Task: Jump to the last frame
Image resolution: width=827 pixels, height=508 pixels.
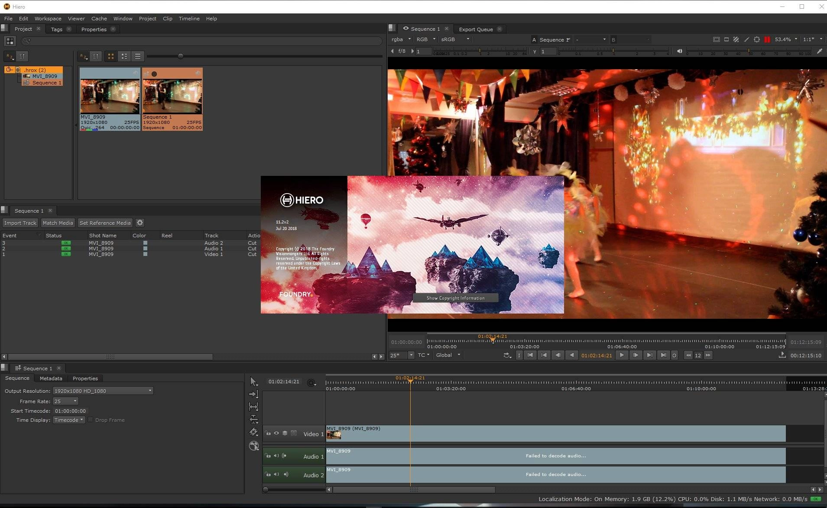Action: [663, 355]
